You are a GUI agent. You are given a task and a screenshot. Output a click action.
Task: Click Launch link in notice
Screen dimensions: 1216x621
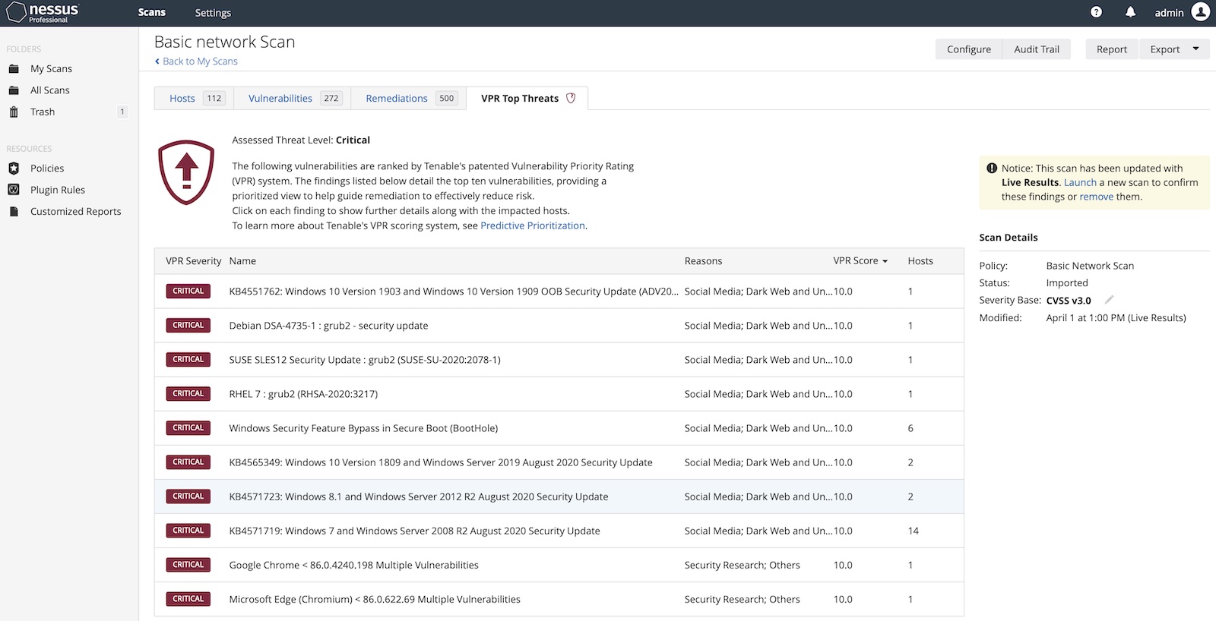click(x=1080, y=182)
